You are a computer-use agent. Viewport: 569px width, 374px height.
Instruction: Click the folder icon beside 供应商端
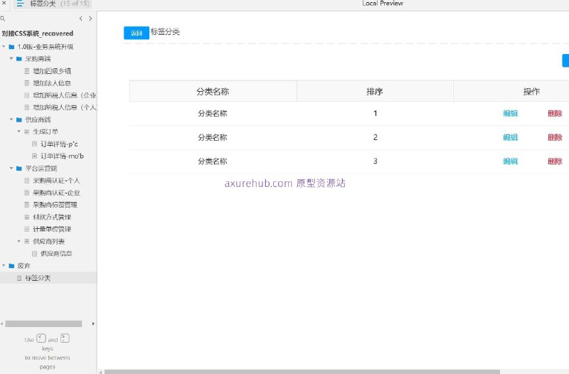tap(19, 119)
